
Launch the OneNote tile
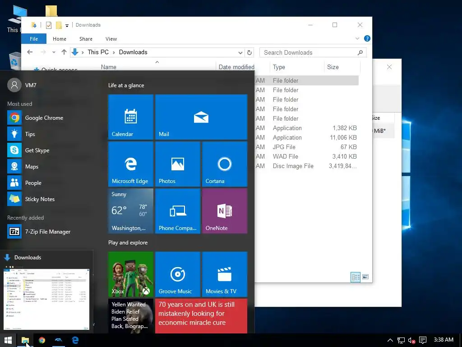[x=225, y=211]
